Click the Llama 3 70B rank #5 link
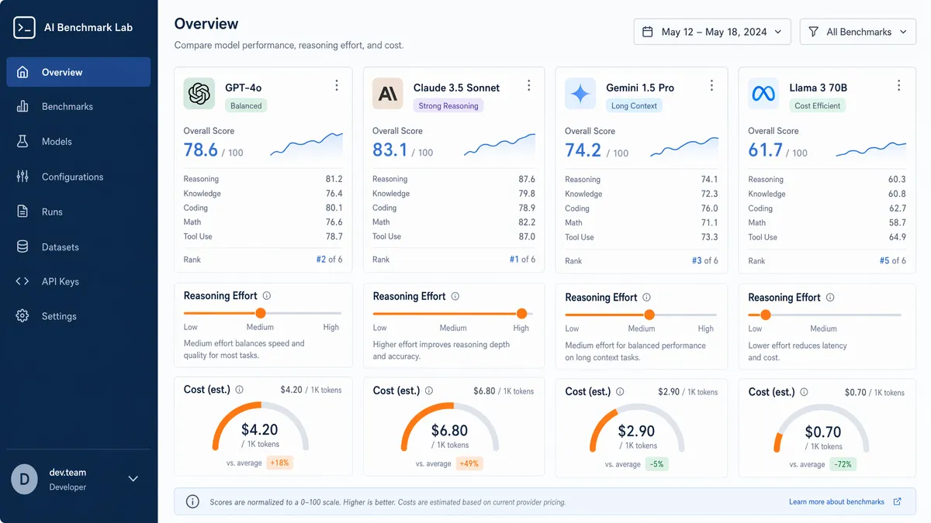 click(x=884, y=261)
